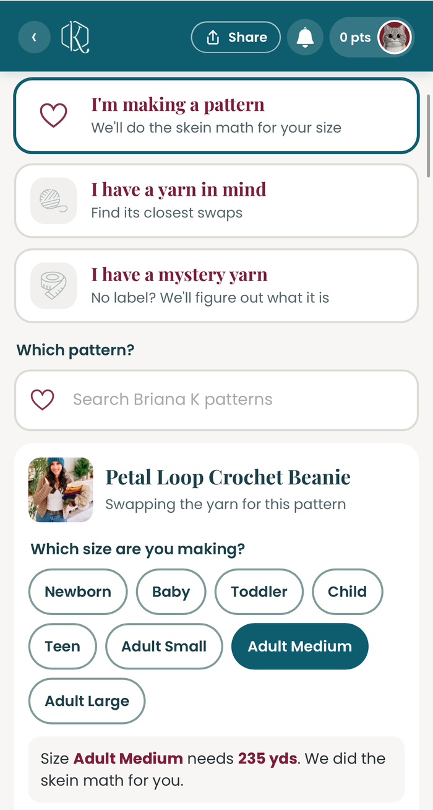Screen dimensions: 433x810
Task: Focus the Search Briana K patterns field
Action: [x=216, y=400]
